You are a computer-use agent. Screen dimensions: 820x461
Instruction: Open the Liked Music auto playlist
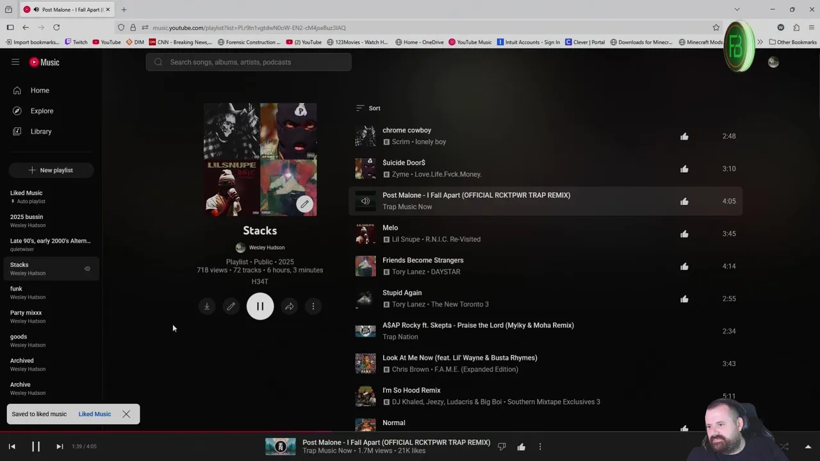tap(51, 197)
